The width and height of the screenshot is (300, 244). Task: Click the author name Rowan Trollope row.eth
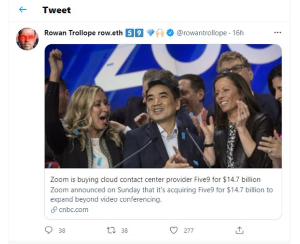point(82,33)
